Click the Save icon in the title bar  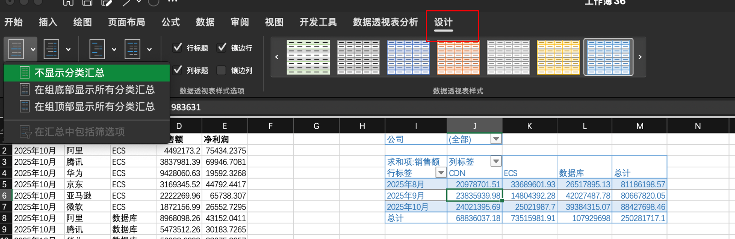(x=87, y=2)
